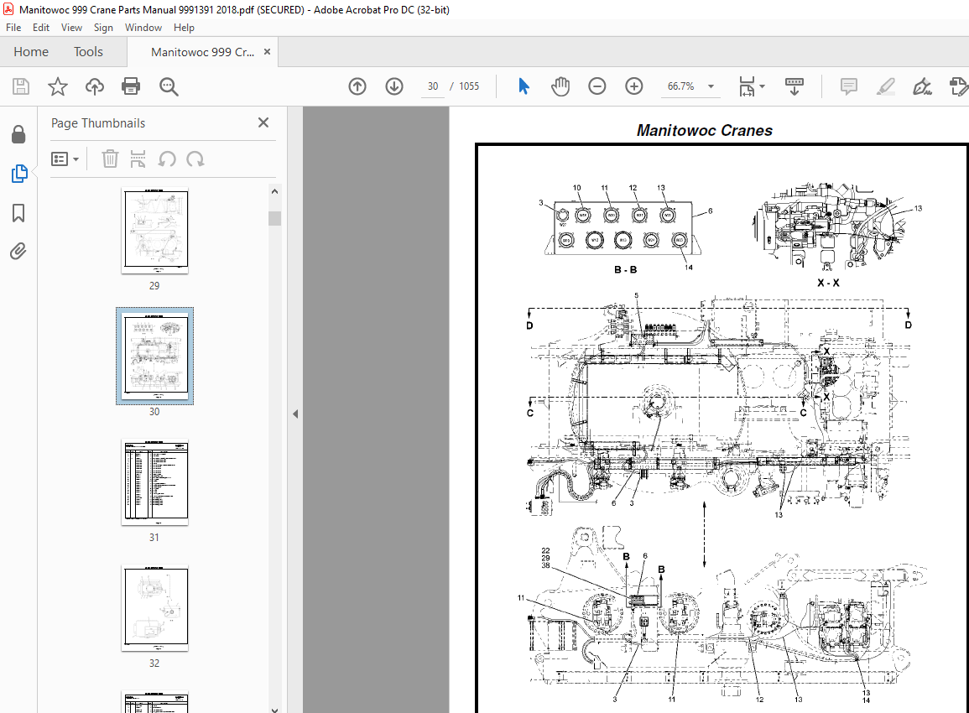Image resolution: width=969 pixels, height=713 pixels.
Task: Open the File menu
Action: click(13, 27)
